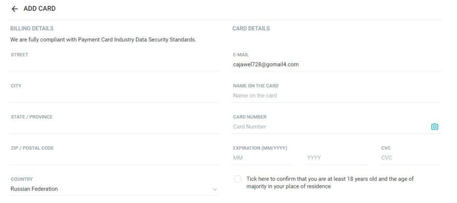Click the EXPIRATION (MM/YYYY) label

(260, 148)
